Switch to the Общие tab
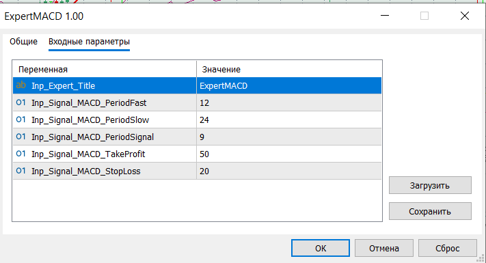 [23, 42]
